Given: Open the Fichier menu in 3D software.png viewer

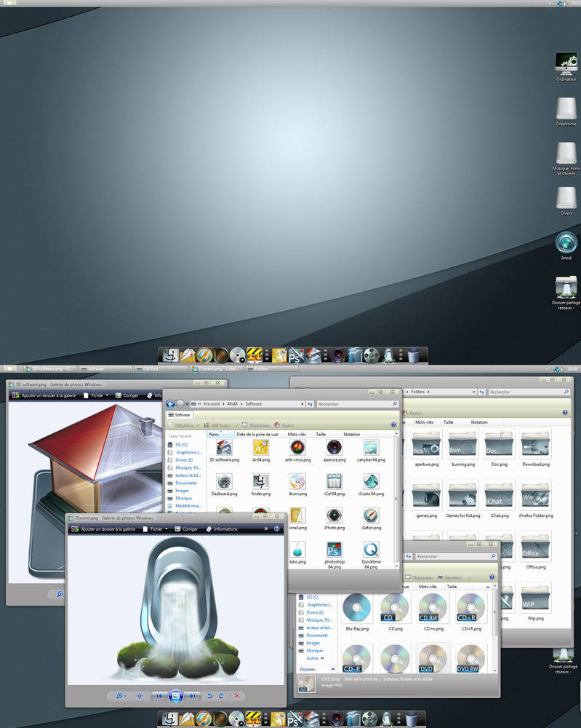Looking at the screenshot, I should click(x=96, y=395).
